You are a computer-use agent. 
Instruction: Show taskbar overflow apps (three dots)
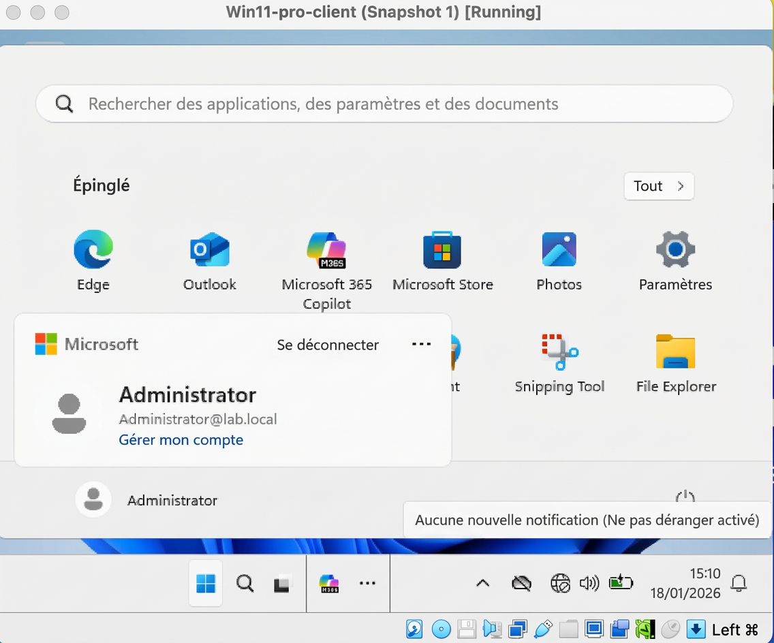click(367, 583)
